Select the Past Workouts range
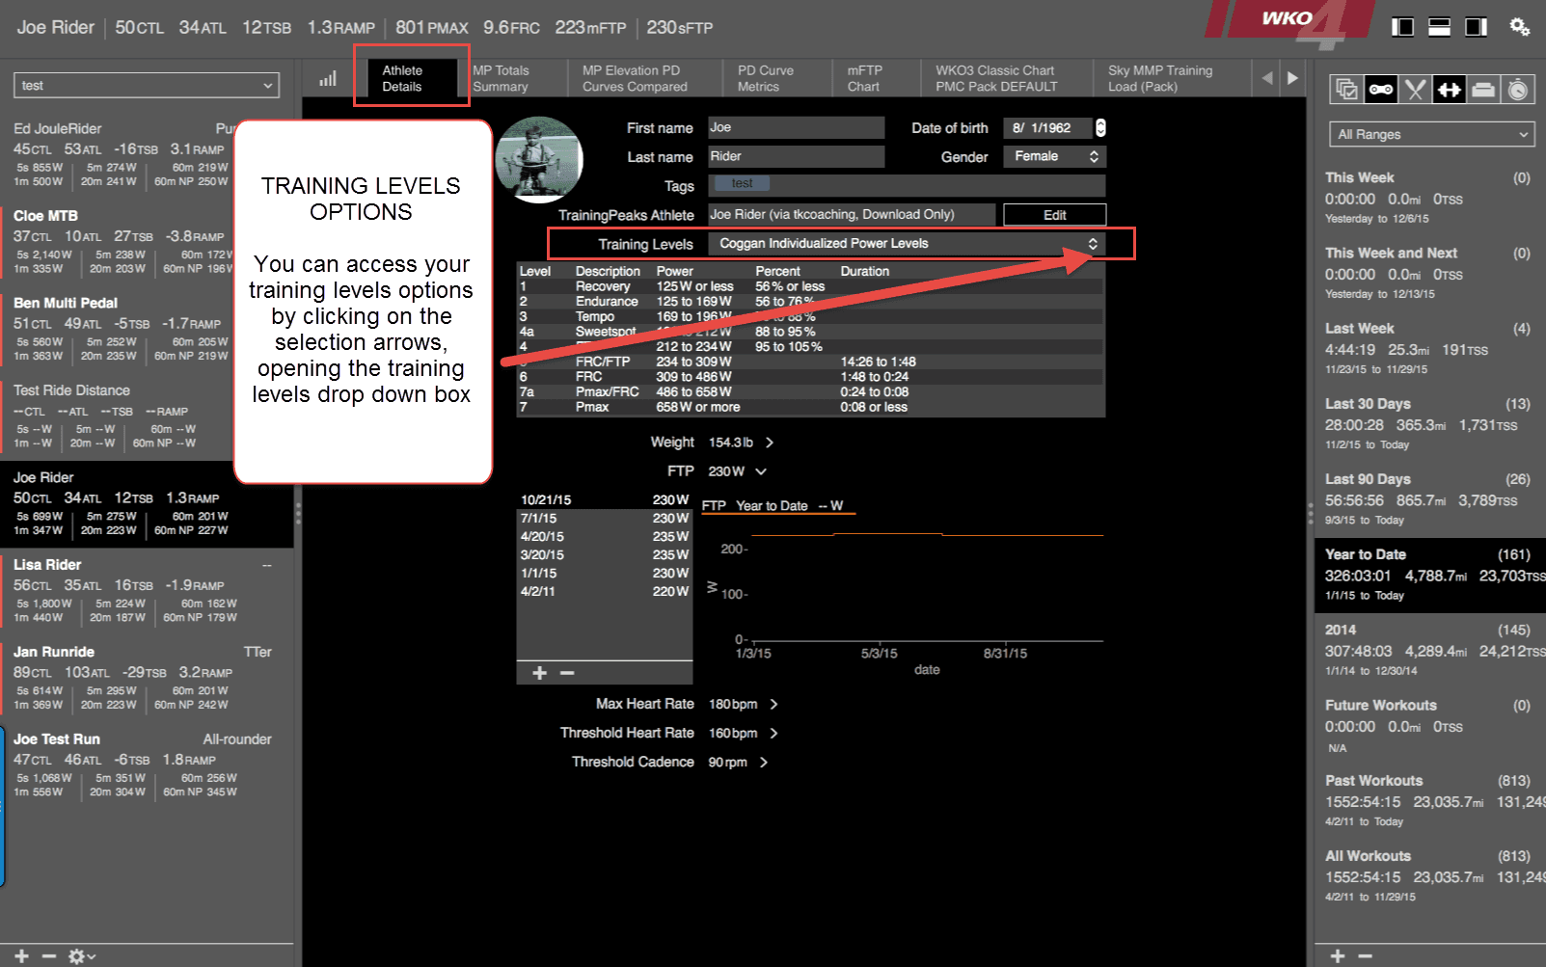1546x967 pixels. click(1428, 800)
